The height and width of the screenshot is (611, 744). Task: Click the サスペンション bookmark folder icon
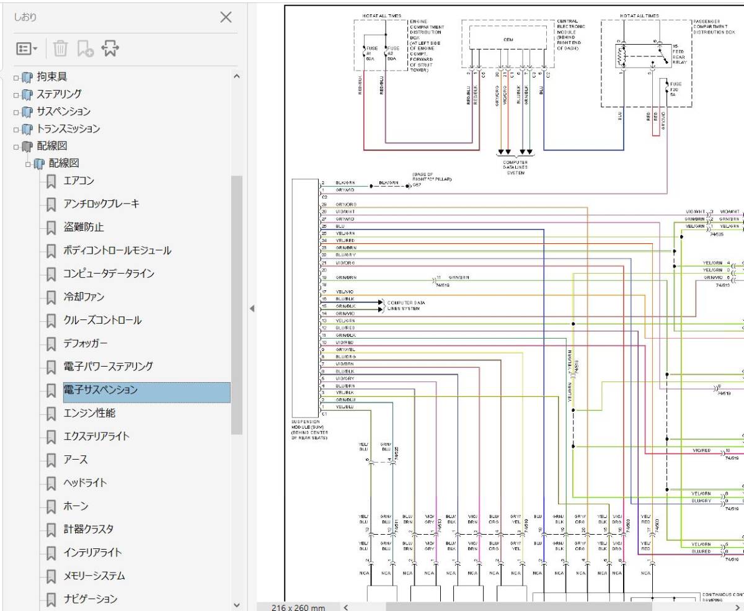[27, 112]
